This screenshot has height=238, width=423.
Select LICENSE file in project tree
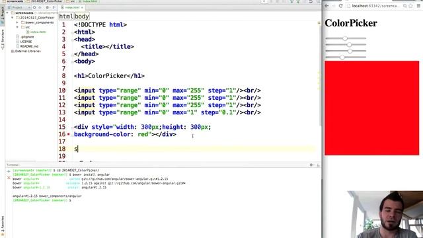coord(26,42)
